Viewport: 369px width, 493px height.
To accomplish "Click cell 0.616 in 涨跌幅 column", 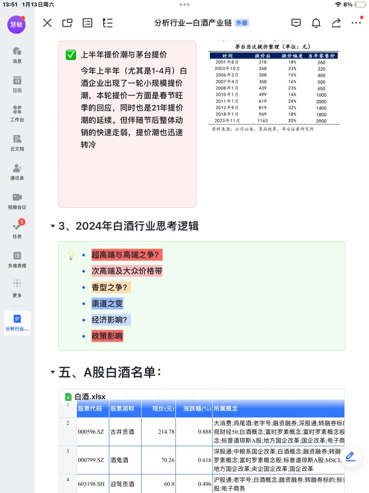I will (194, 460).
